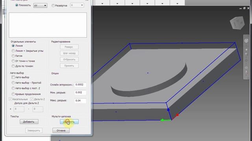Click the Отдельные элементы group label

(23, 42)
